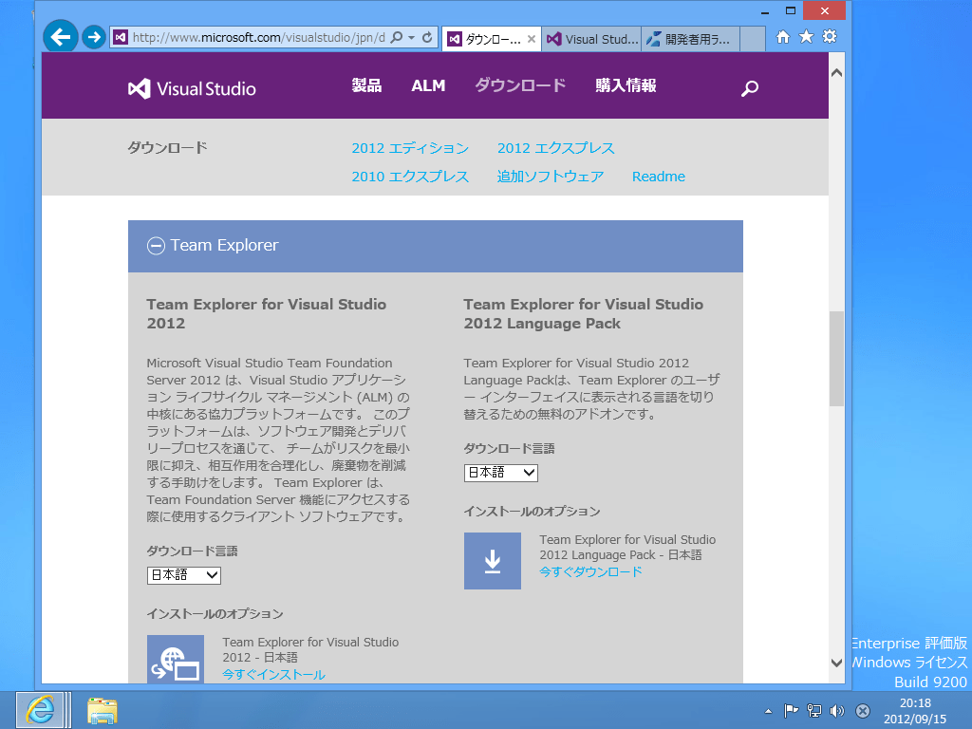Show hidden tray icons arrow
The image size is (972, 729).
coord(768,711)
